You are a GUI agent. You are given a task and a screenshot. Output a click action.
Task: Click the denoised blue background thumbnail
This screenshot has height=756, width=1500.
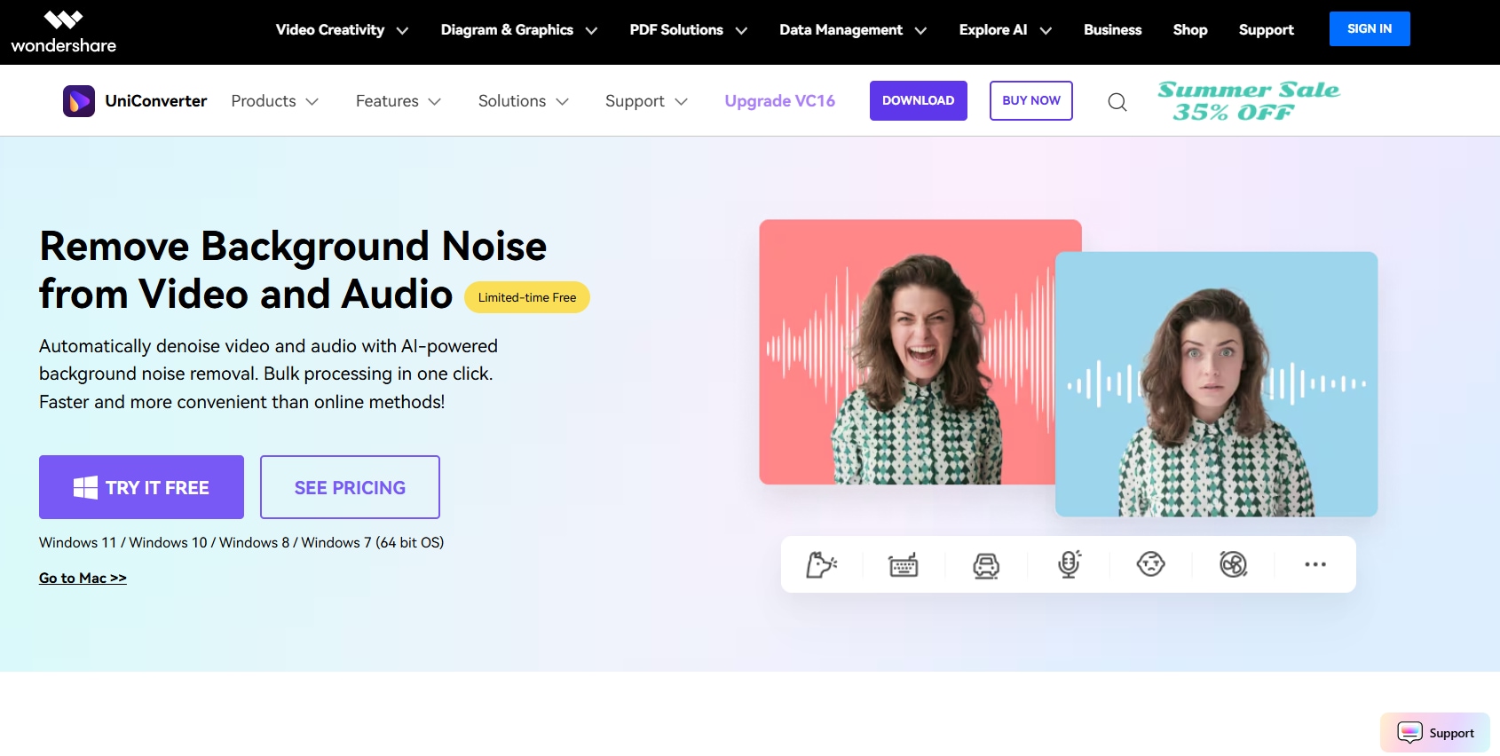pos(1216,384)
